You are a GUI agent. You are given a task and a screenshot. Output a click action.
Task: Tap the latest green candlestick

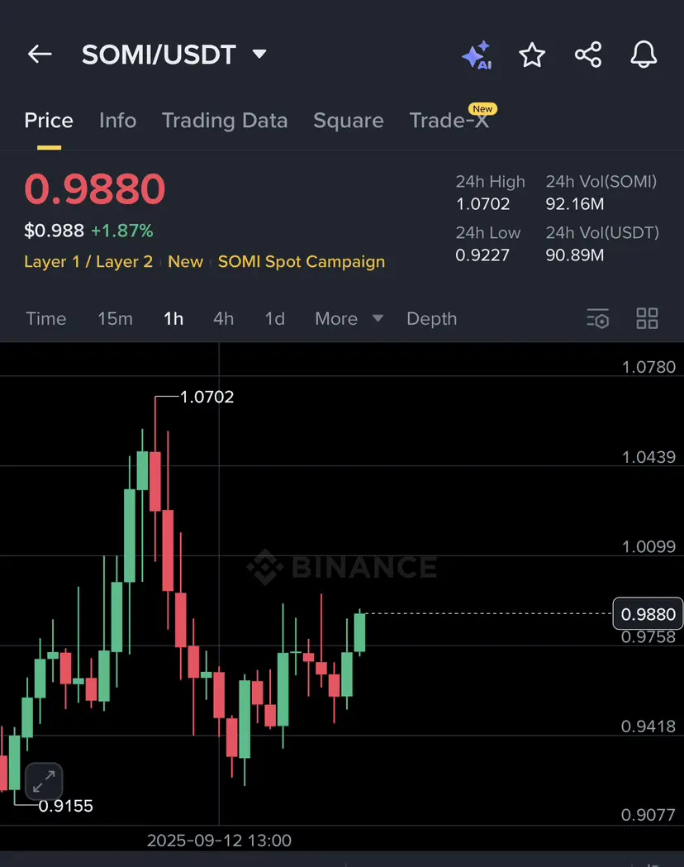click(359, 632)
